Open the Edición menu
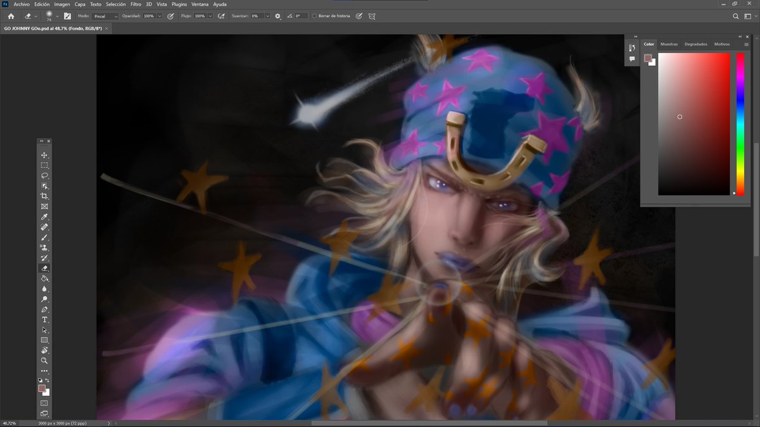The width and height of the screenshot is (760, 427). coord(42,4)
